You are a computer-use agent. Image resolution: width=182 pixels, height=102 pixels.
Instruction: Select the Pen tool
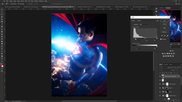coord(2,46)
